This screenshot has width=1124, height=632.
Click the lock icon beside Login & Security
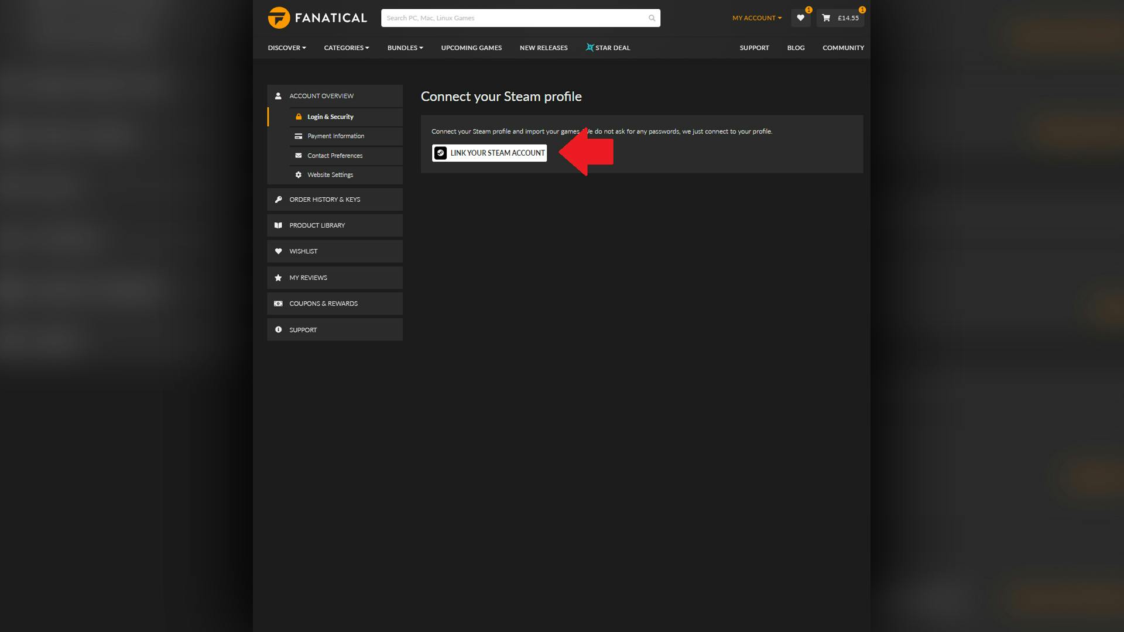pos(299,116)
